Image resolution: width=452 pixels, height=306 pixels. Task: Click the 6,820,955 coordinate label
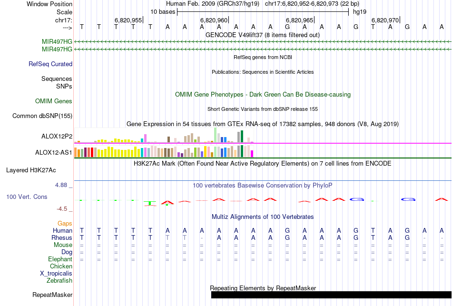click(x=128, y=20)
